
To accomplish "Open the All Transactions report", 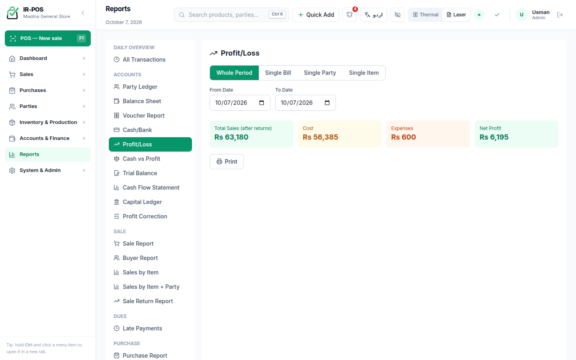I will [150, 60].
